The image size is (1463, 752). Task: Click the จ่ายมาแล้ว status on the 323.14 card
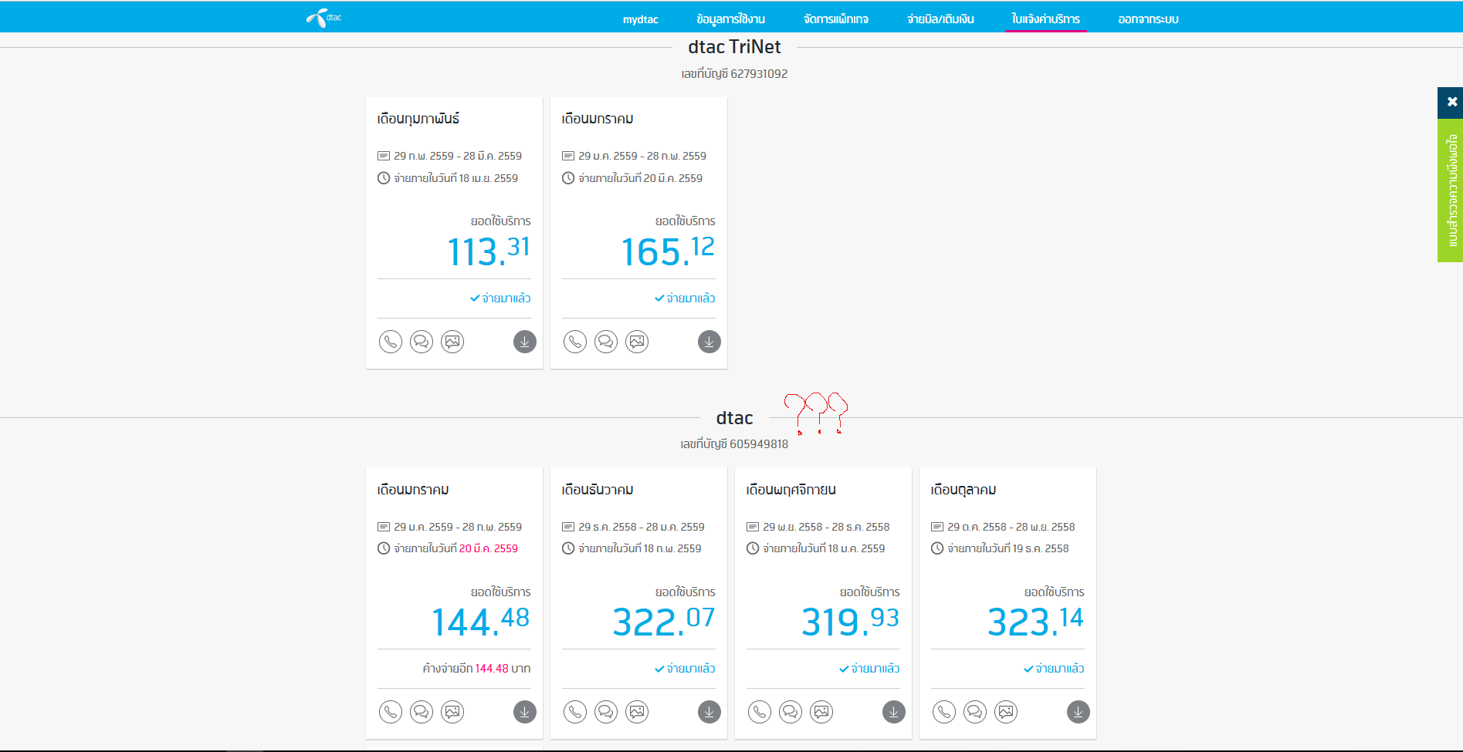point(1054,669)
